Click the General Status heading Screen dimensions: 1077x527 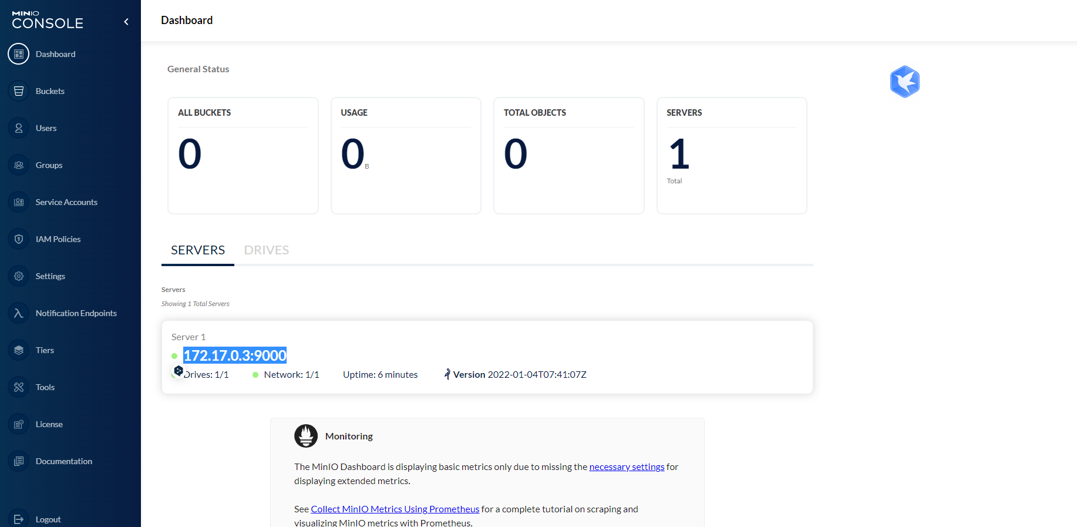[x=198, y=69]
